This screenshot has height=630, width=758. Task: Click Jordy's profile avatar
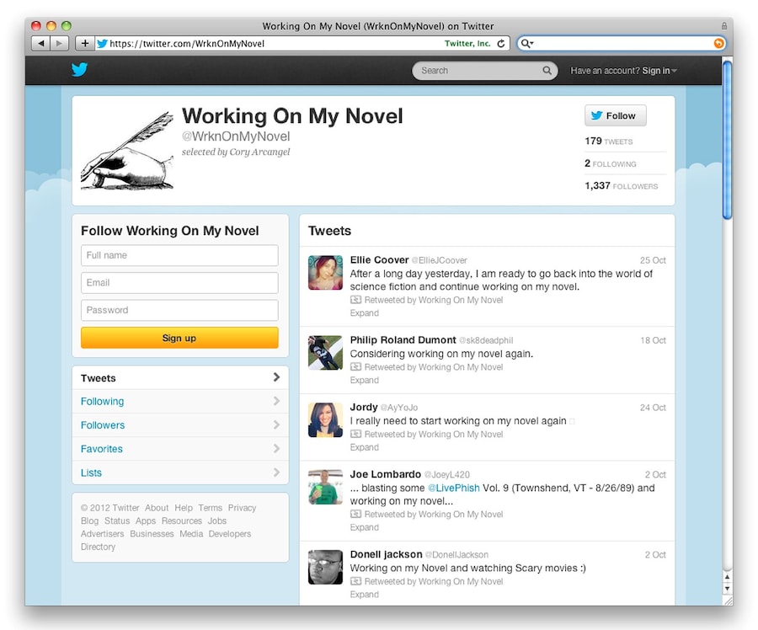pyautogui.click(x=325, y=419)
